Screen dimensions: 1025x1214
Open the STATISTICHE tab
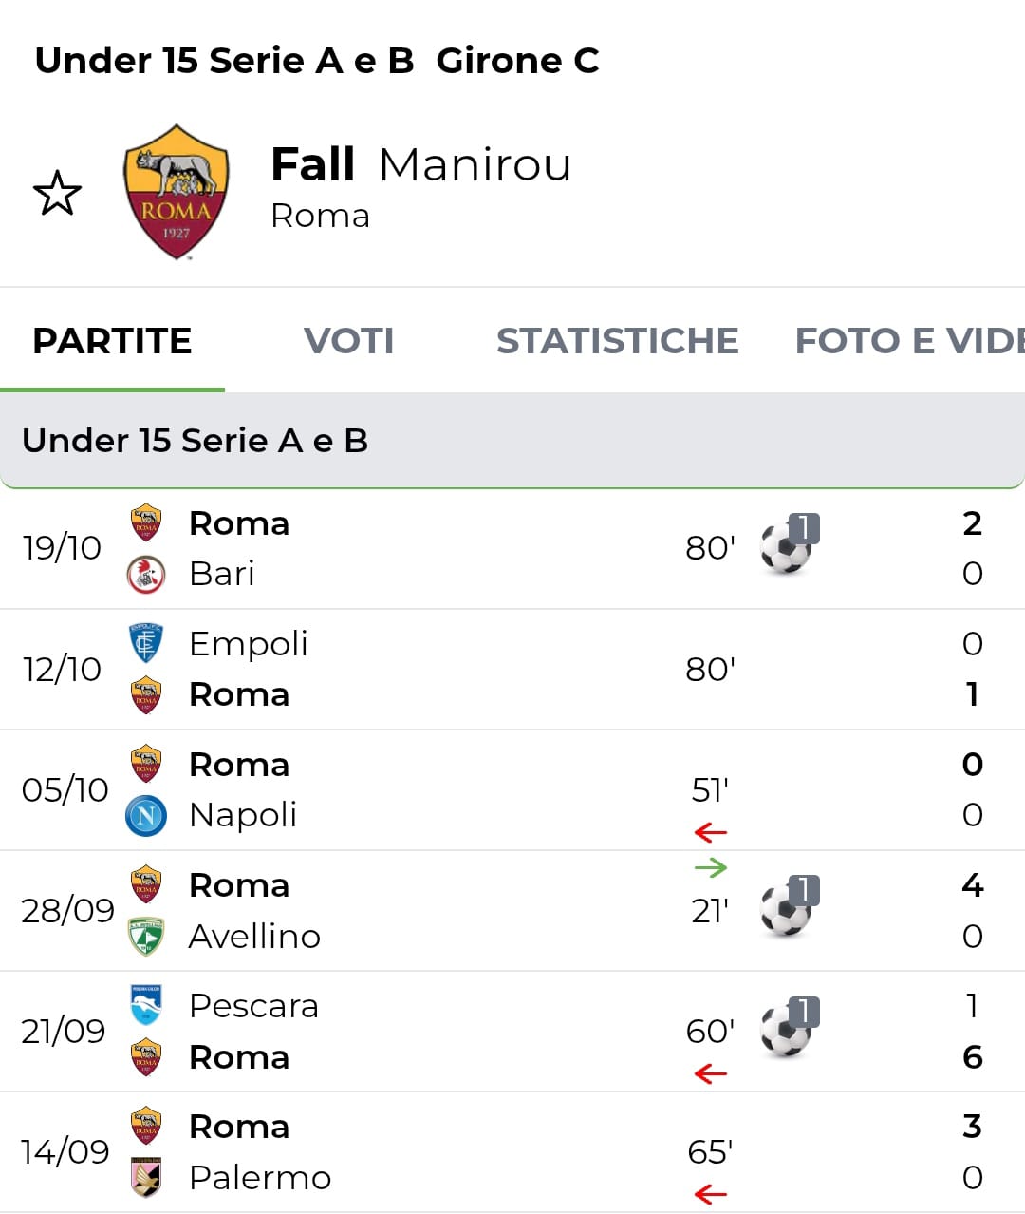[x=617, y=341]
